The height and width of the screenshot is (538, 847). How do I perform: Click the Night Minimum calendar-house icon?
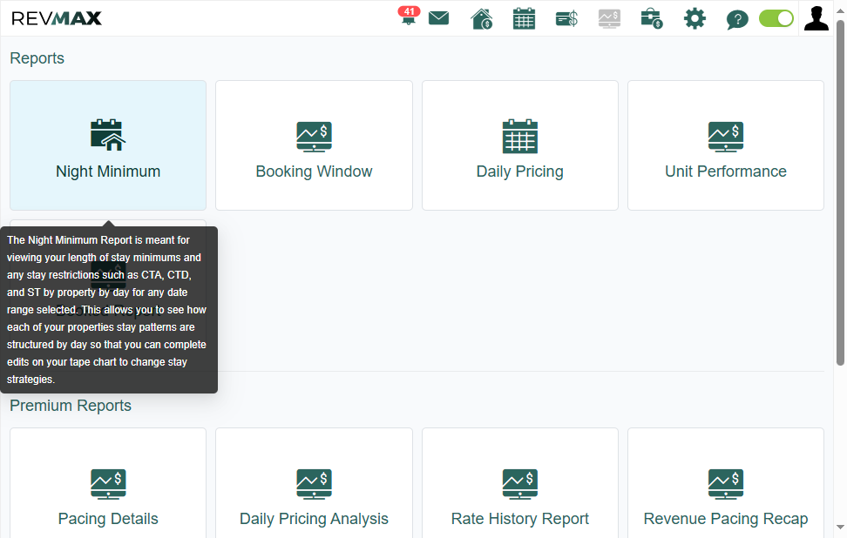[x=108, y=135]
